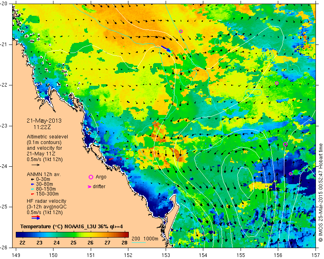Viewport: 324px width, 259px height.
Task: Click the Argo float marker near latitude -24.2
Action: click(x=290, y=174)
